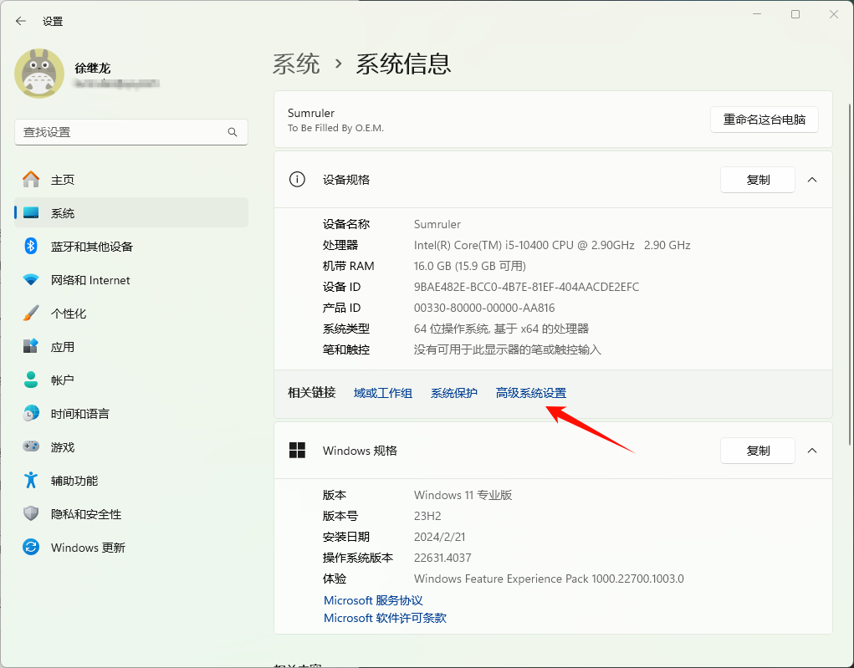This screenshot has height=668, width=854.
Task: Open 高级系统设置 link
Action: [531, 393]
